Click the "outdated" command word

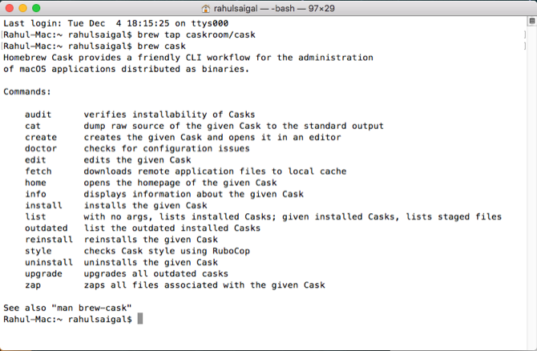pos(46,228)
